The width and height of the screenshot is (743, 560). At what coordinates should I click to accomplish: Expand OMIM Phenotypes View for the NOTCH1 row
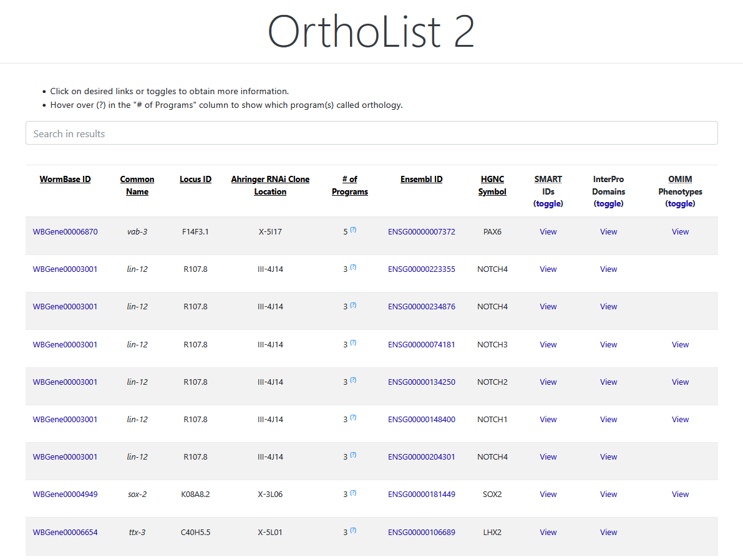click(x=680, y=420)
